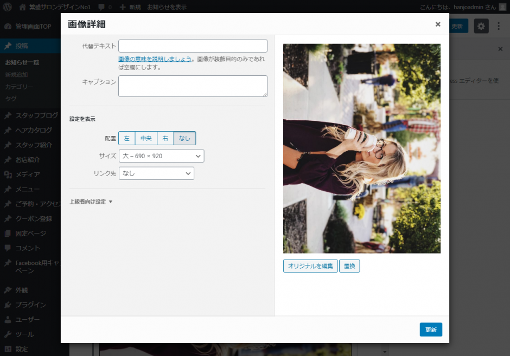
Task: Set alignment to 左
Action: [x=126, y=138]
